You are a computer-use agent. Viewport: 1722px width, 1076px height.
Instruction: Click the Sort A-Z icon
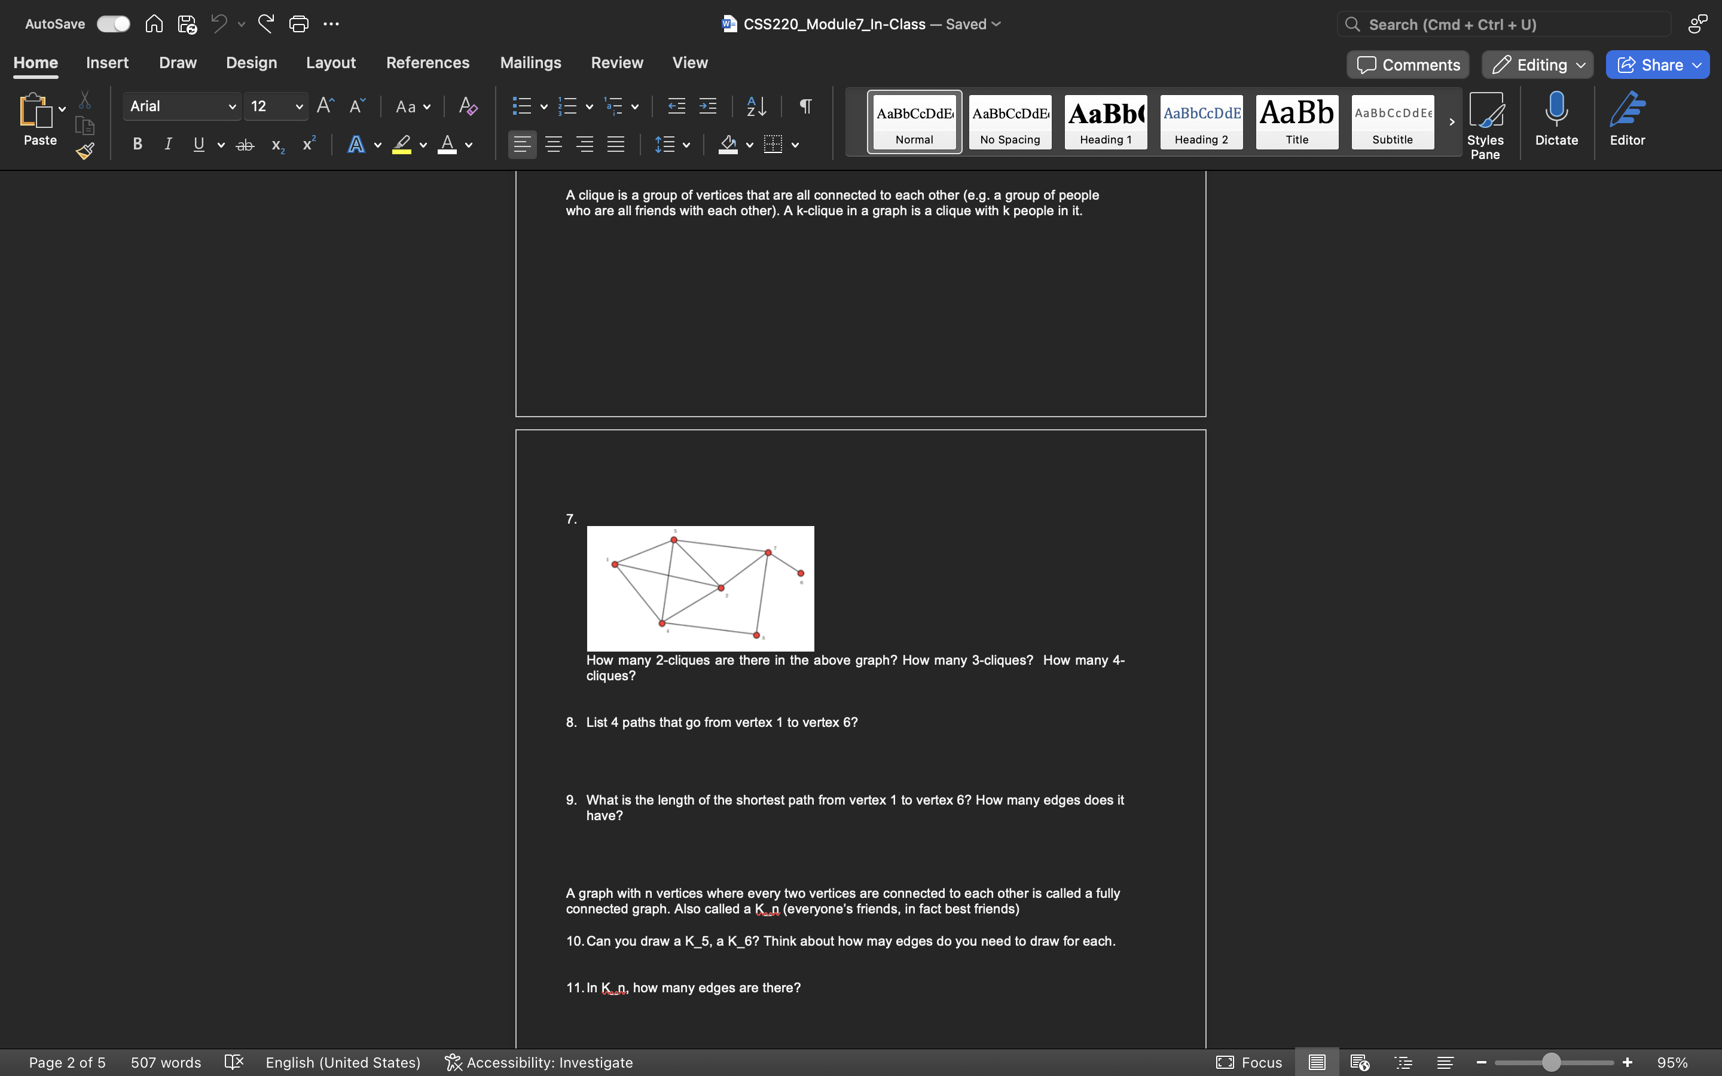pyautogui.click(x=756, y=106)
